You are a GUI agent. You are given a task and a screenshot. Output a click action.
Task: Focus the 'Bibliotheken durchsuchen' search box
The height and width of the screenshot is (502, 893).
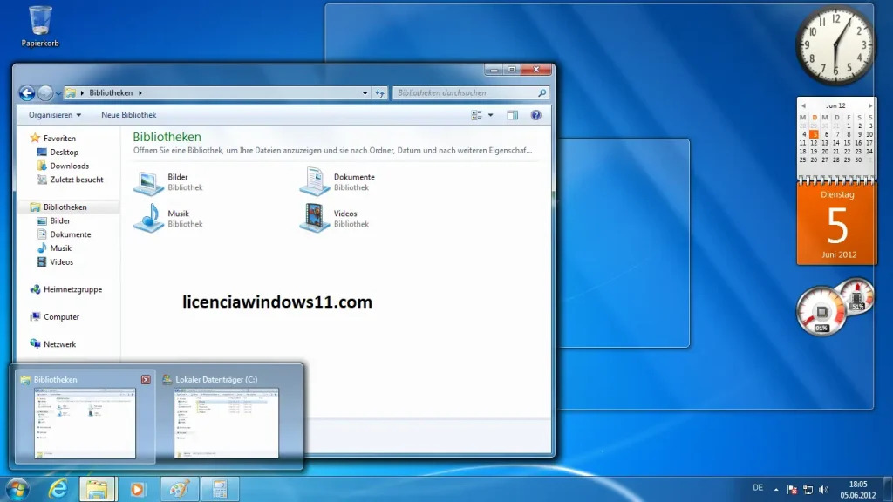(470, 92)
